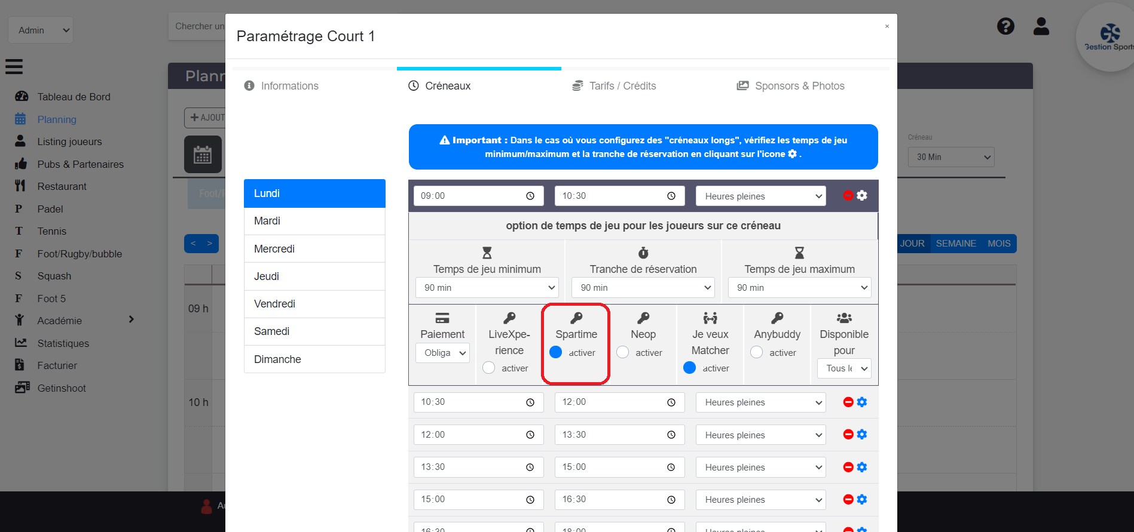
Task: Delete the 13:30 to 15:00 slot
Action: coord(848,467)
